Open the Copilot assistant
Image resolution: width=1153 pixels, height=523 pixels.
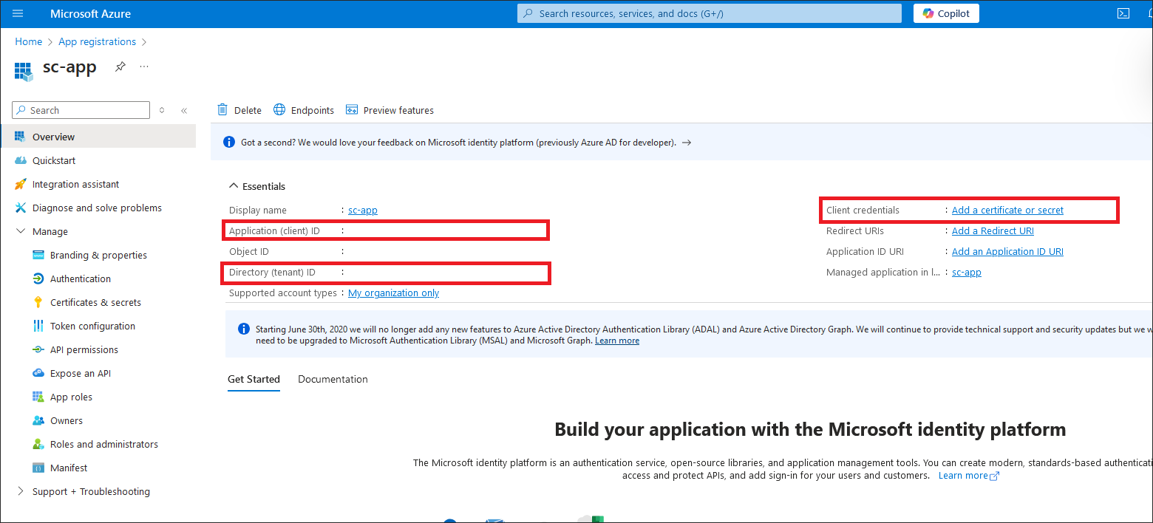coord(946,13)
